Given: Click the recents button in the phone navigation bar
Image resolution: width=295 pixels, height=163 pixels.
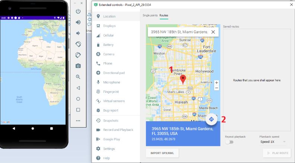Looking at the screenshot, I should click(x=51, y=128).
